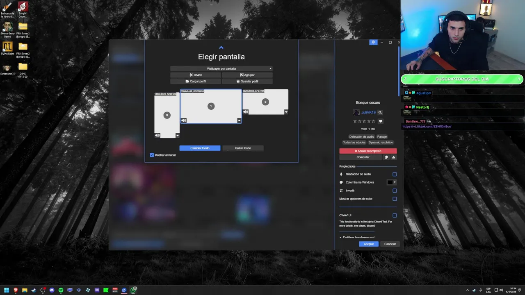The width and height of the screenshot is (525, 295).
Task: Click Cambiar fondo button
Action: tap(200, 148)
